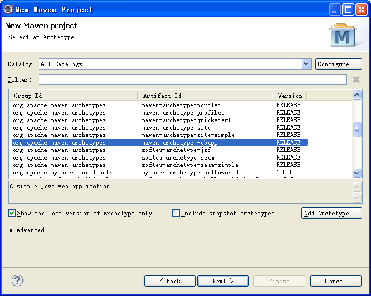Select maven-archetype-profiles row
371x296 pixels.
pos(160,113)
